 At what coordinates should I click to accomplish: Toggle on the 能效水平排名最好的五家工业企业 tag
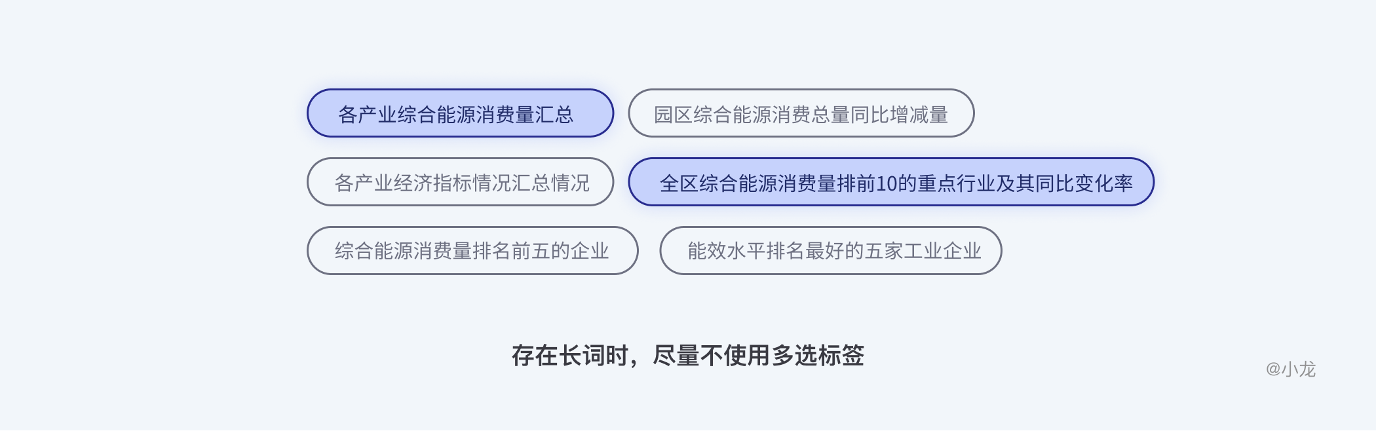pos(830,251)
